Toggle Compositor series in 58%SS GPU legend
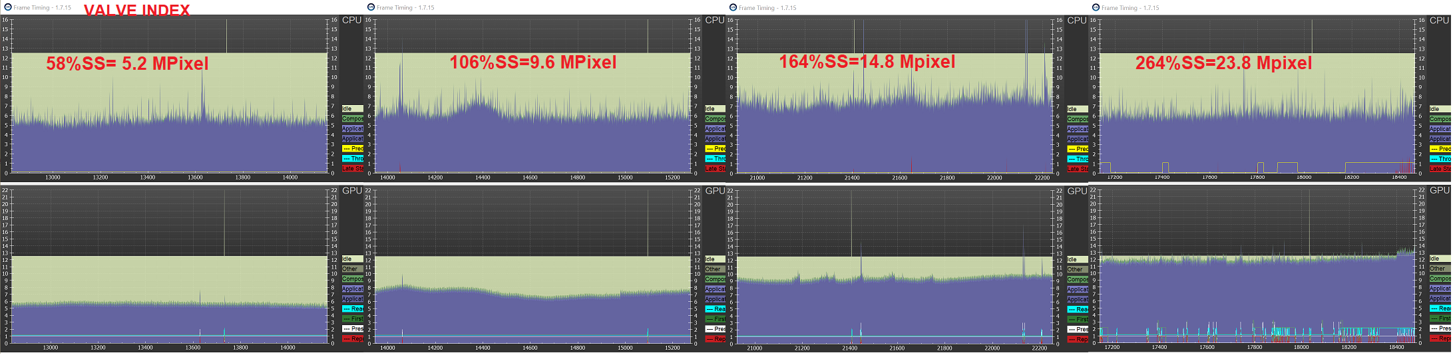Viewport: 1455px width, 355px height. coord(353,279)
